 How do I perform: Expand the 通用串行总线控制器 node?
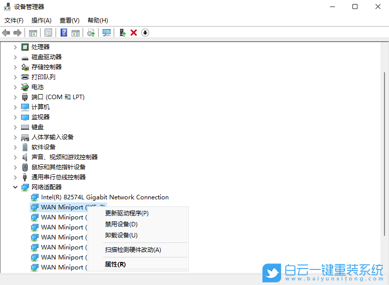(x=16, y=177)
